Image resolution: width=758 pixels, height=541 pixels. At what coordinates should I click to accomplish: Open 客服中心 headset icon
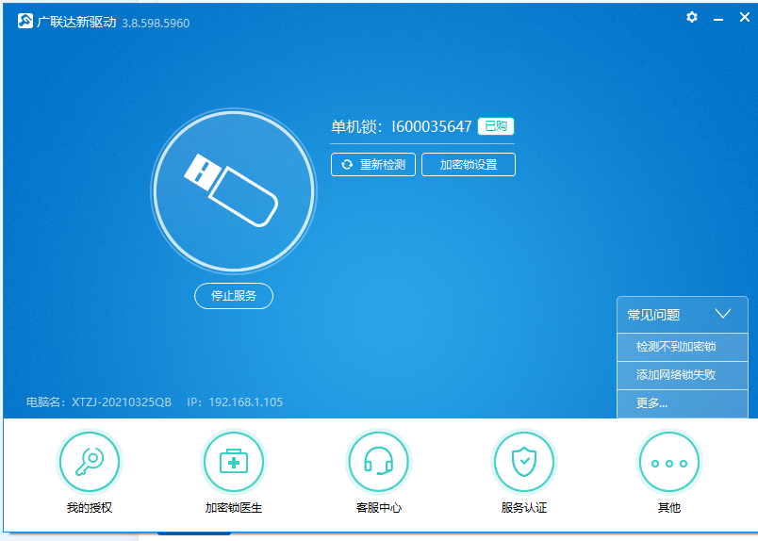378,462
